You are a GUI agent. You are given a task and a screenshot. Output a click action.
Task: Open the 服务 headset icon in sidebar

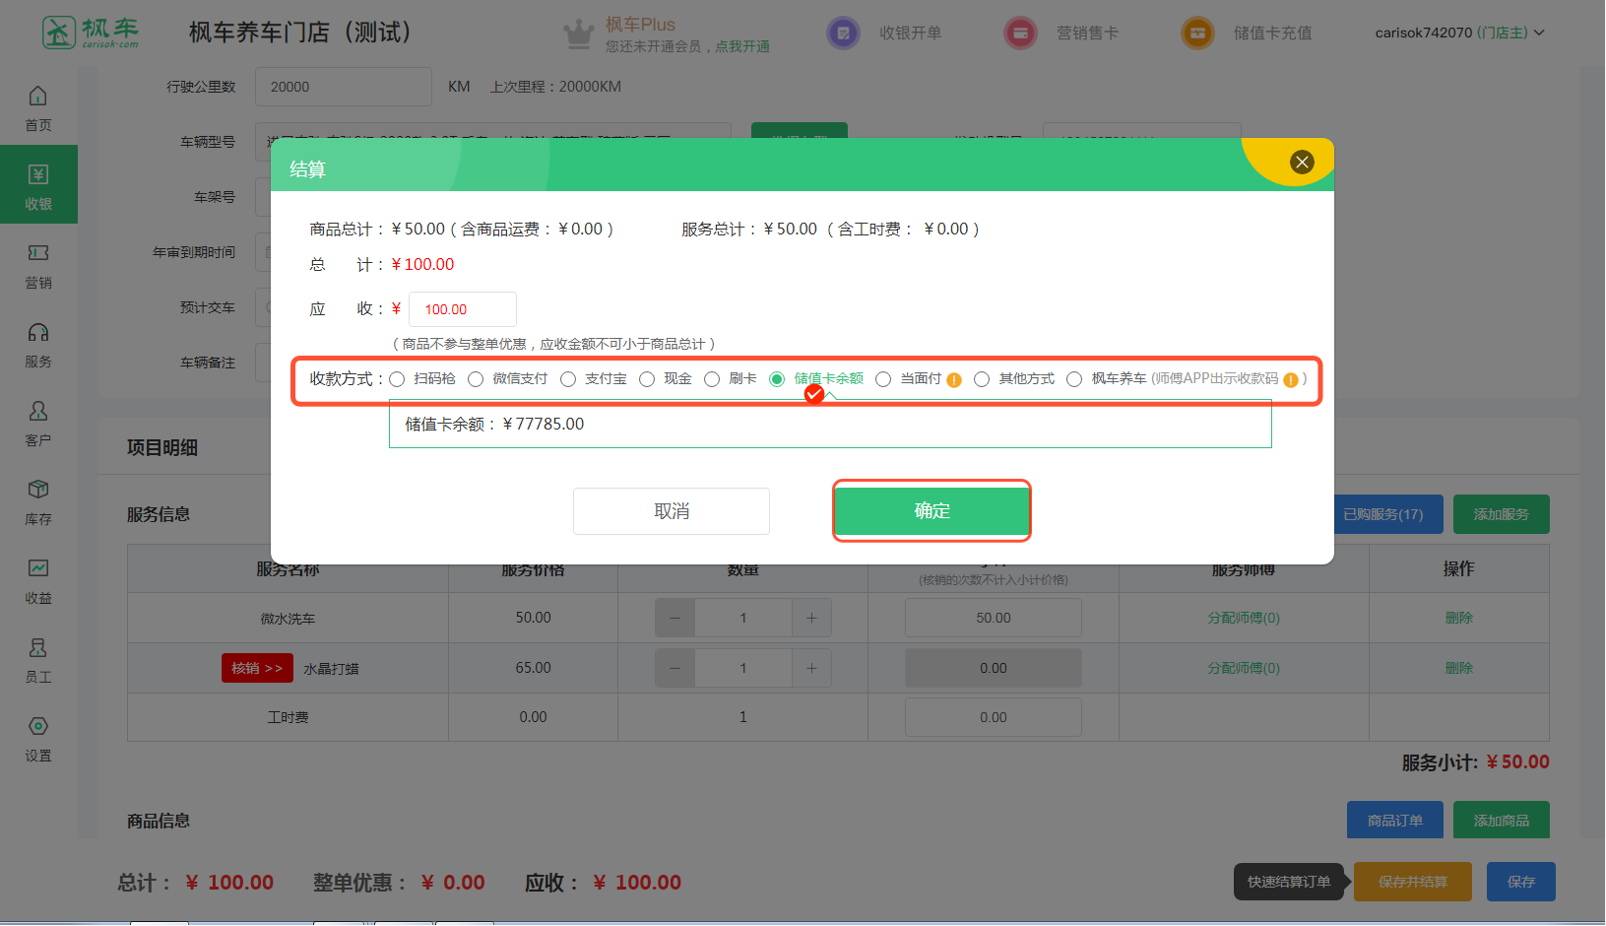(x=37, y=333)
